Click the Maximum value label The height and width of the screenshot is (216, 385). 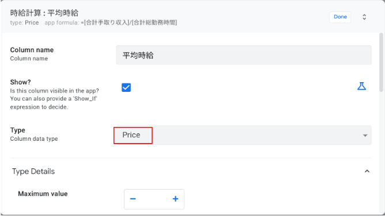coord(43,194)
